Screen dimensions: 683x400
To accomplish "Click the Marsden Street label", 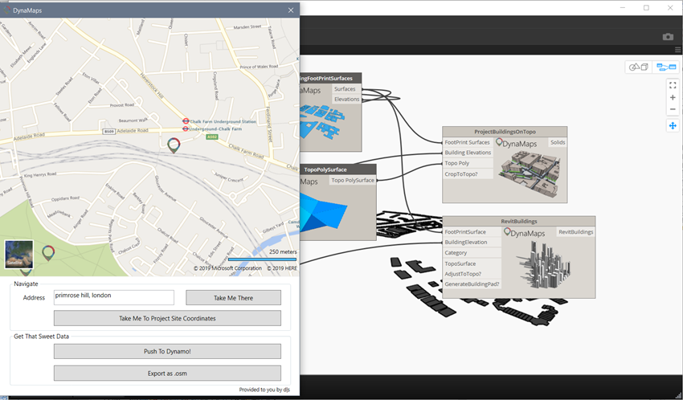I will click(247, 27).
